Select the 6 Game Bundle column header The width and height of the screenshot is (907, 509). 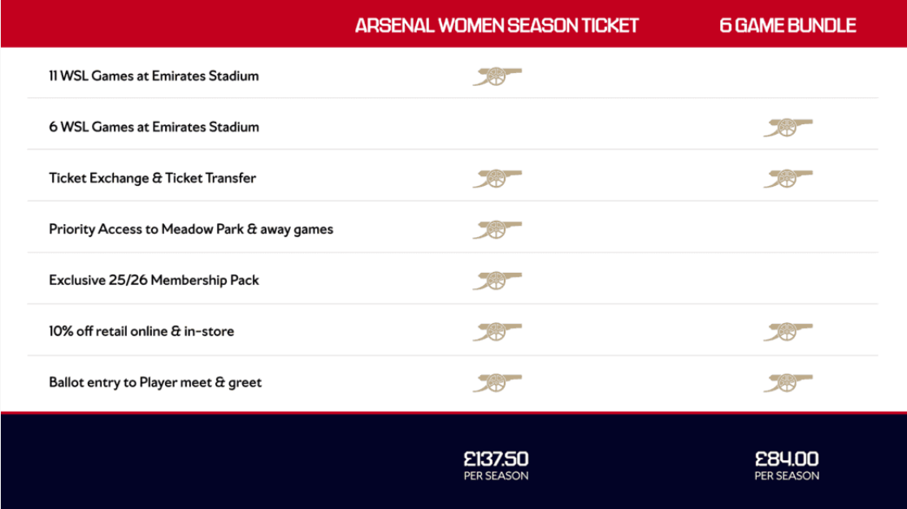click(788, 25)
